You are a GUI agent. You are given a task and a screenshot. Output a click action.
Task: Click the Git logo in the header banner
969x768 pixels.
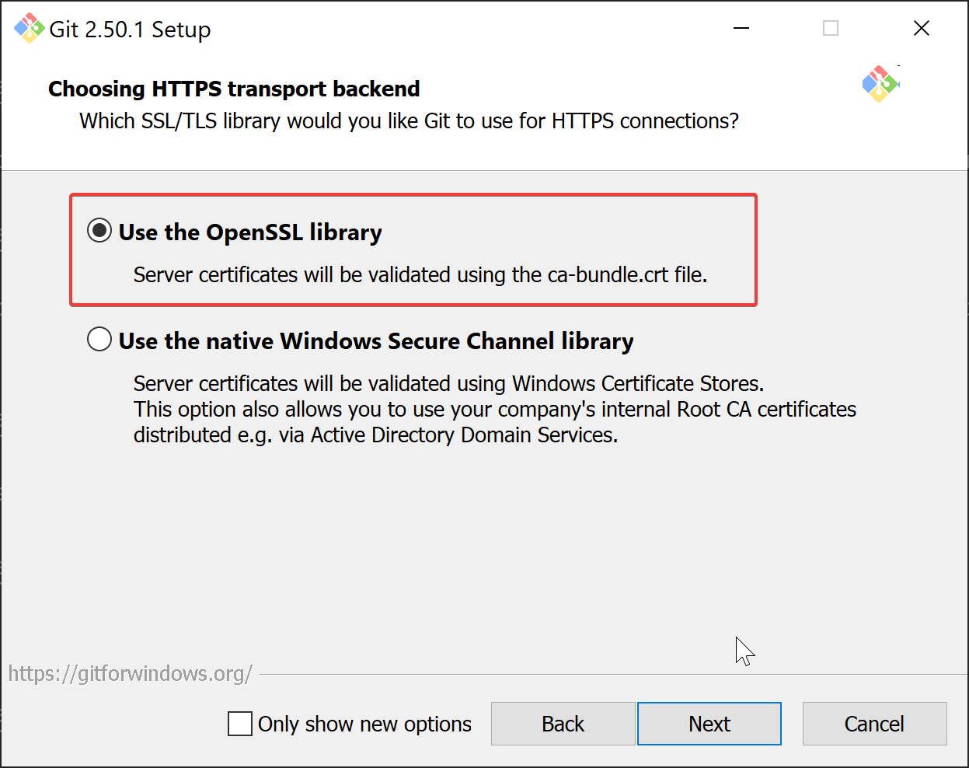(880, 84)
